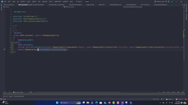Open the Crunch project scope dropdown
Image resolution: width=188 pixels, height=105 pixels.
click(33, 7)
